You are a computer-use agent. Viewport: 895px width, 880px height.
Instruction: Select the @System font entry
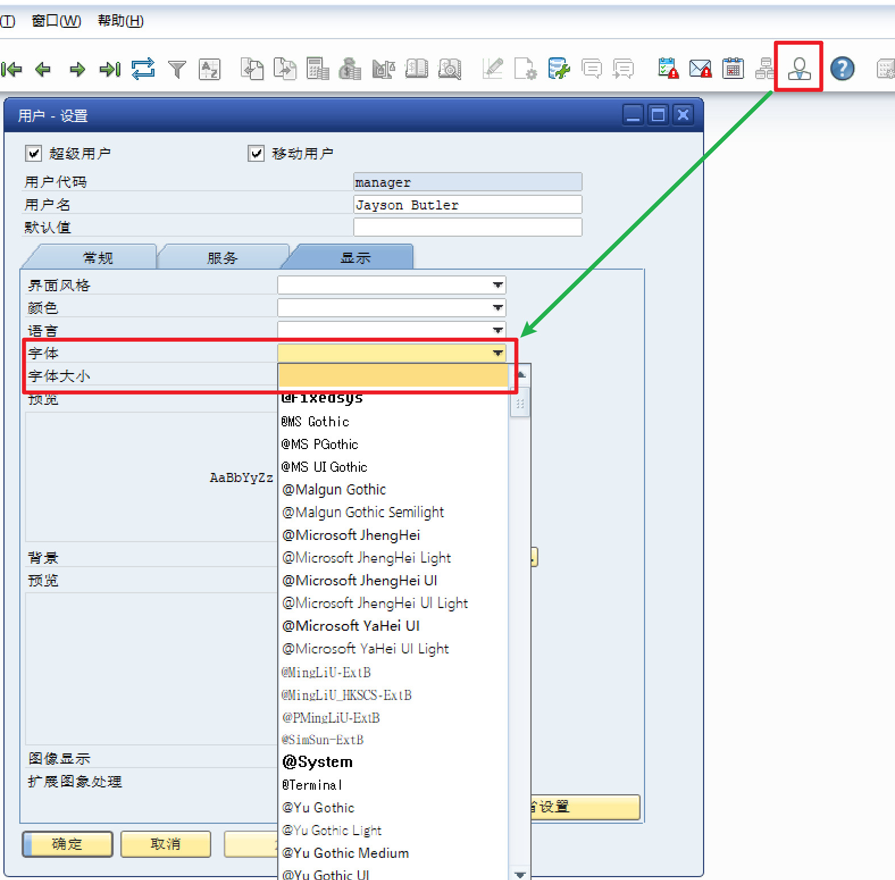pyautogui.click(x=392, y=762)
